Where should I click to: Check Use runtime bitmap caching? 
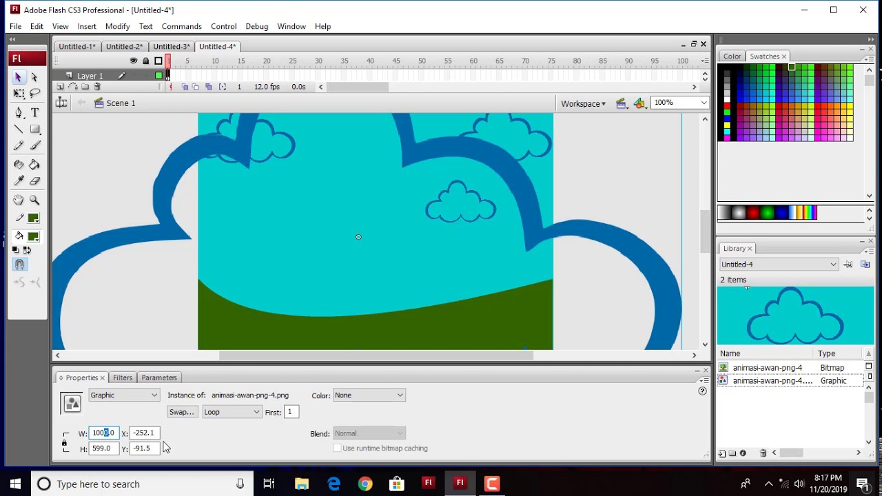point(337,448)
